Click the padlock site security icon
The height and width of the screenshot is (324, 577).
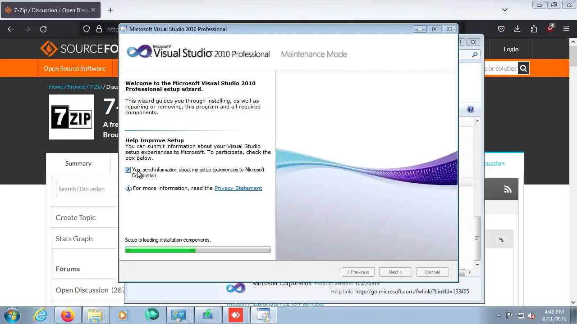99,29
